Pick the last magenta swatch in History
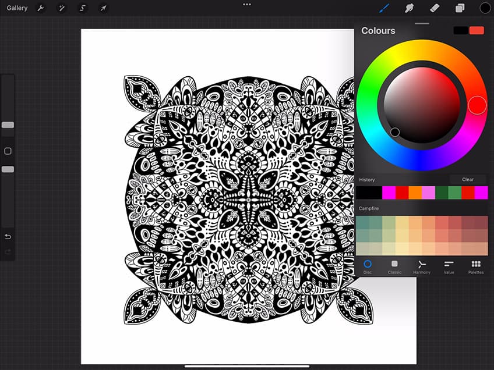Screen dimensions: 494x370 [481, 193]
